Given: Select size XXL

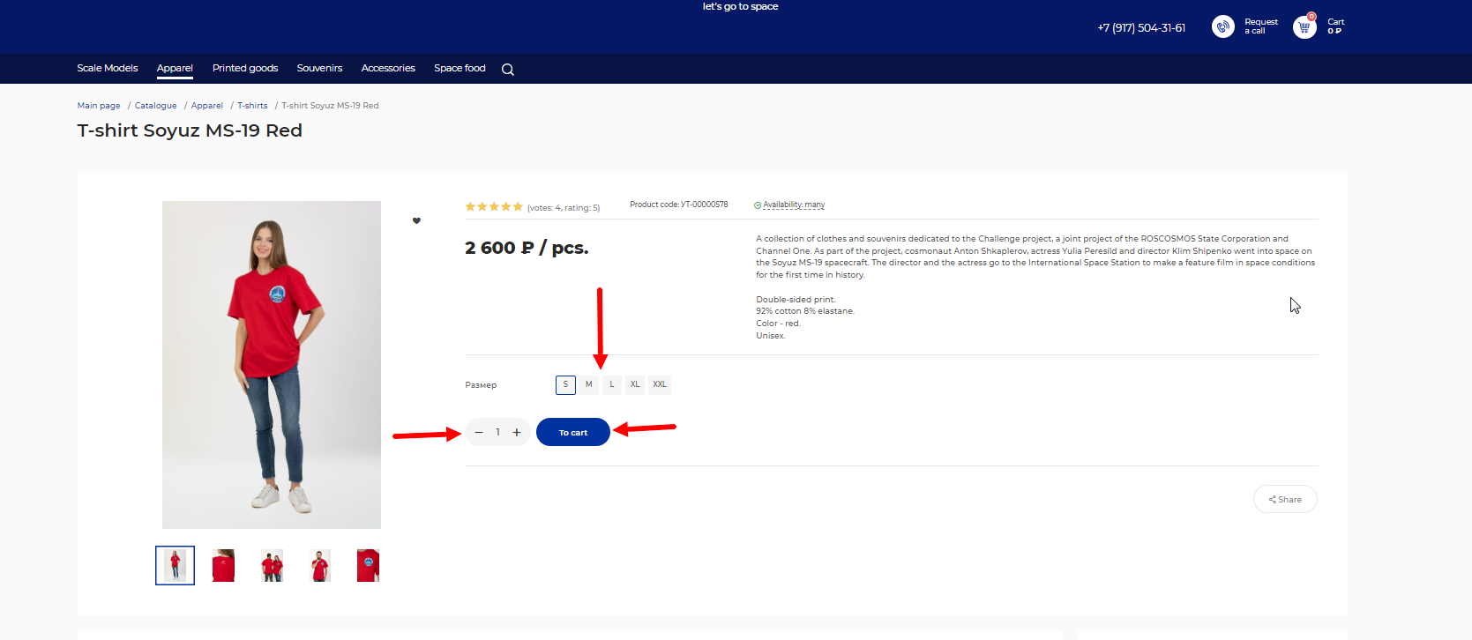Looking at the screenshot, I should [x=660, y=384].
